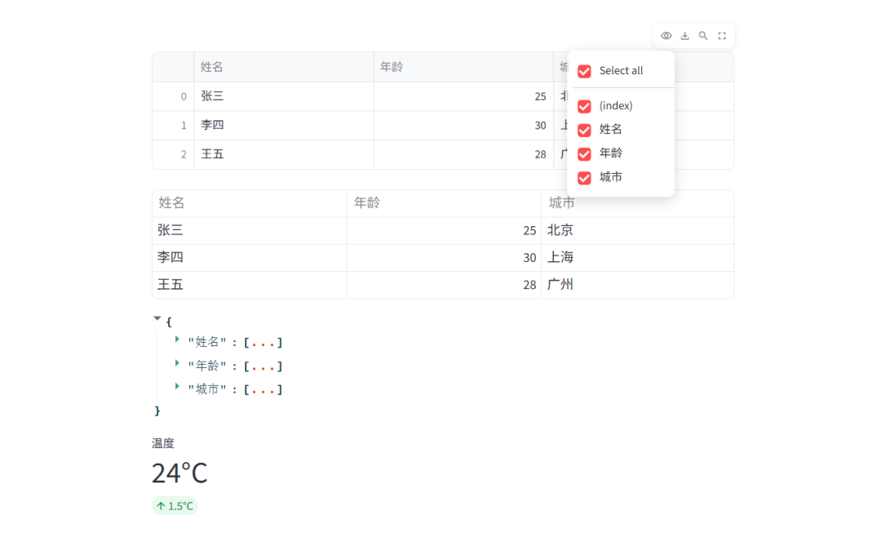881x533 pixels.
Task: Download the dataframe as CSV
Action: pyautogui.click(x=684, y=35)
